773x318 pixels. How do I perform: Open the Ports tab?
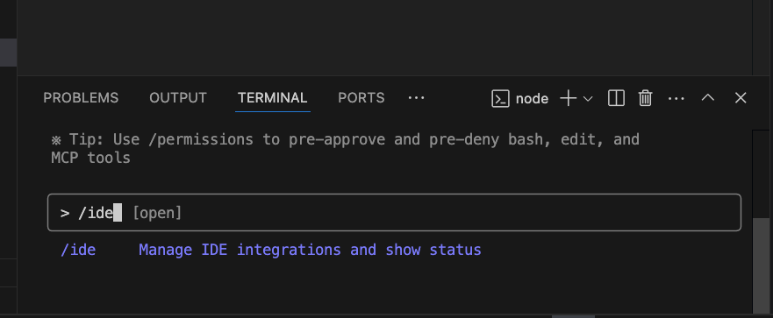[x=361, y=98]
